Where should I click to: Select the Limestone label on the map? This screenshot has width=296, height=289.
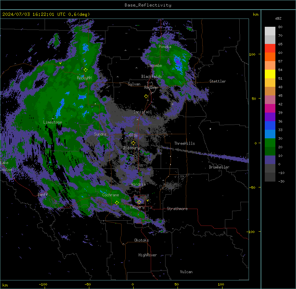tap(53, 122)
